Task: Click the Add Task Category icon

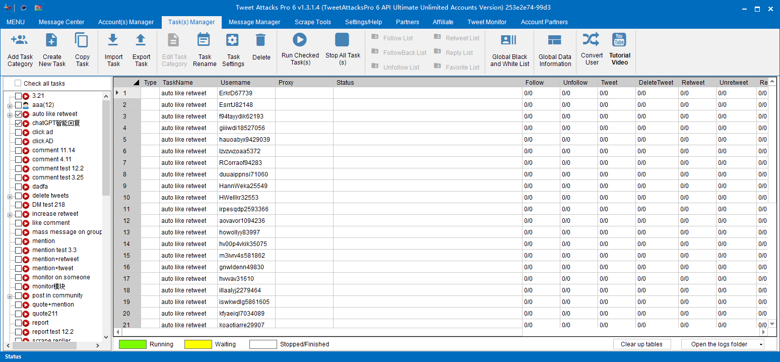Action: [x=20, y=40]
